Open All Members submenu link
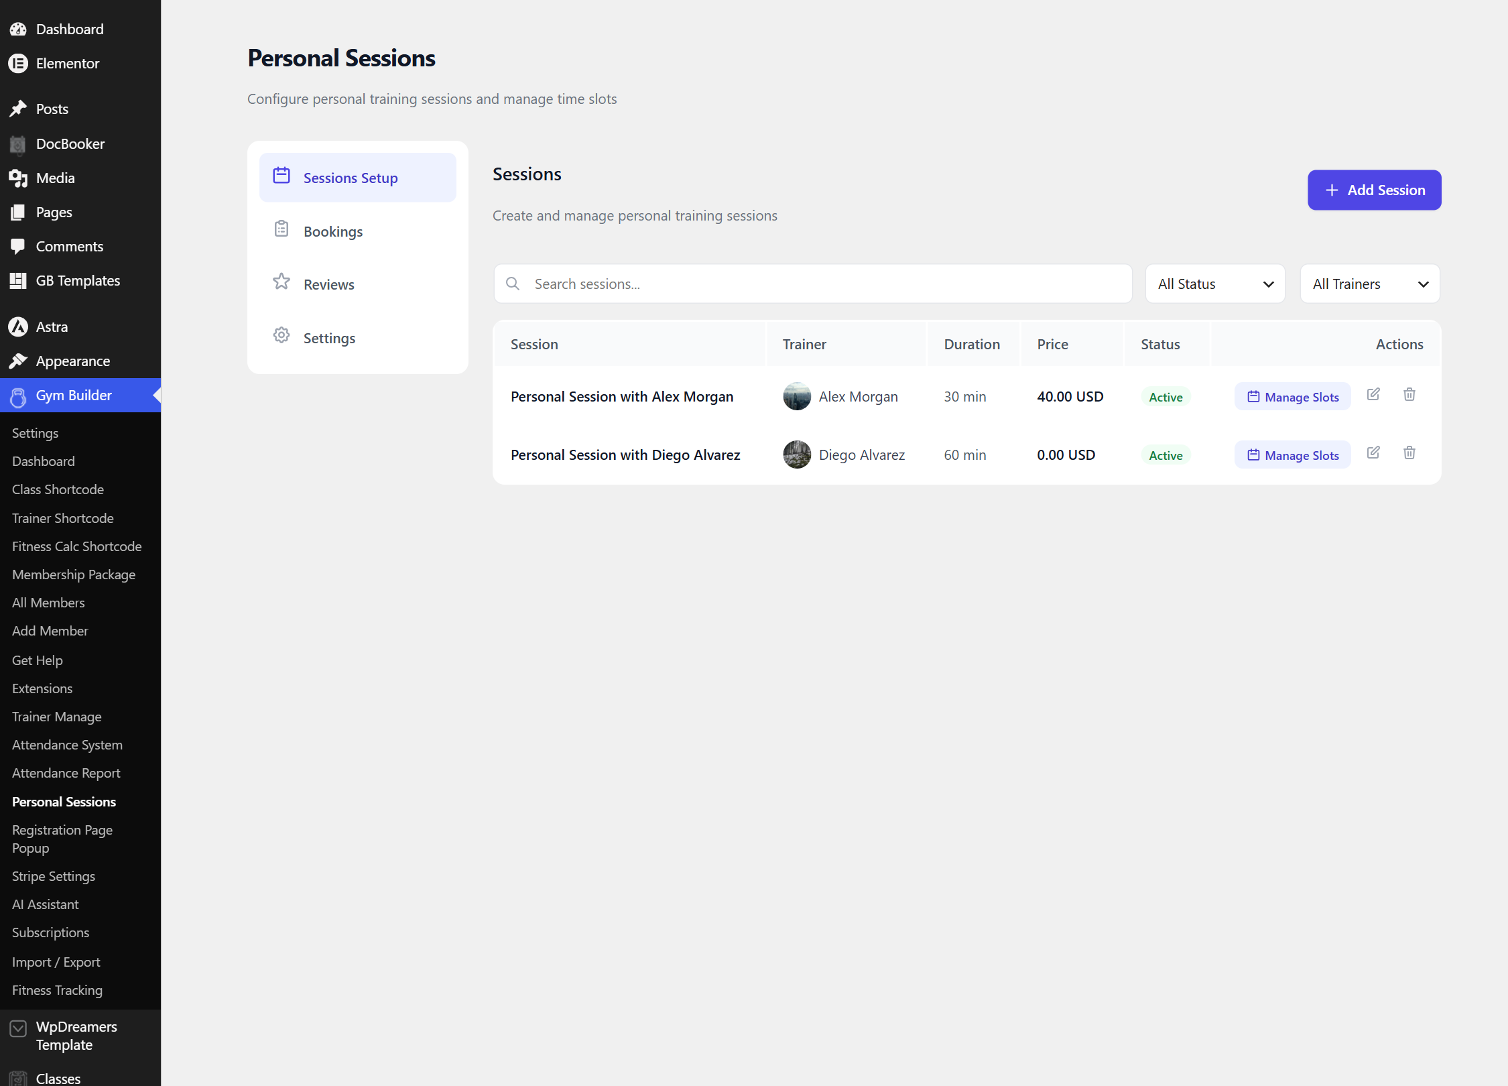This screenshot has width=1508, height=1086. [x=48, y=603]
